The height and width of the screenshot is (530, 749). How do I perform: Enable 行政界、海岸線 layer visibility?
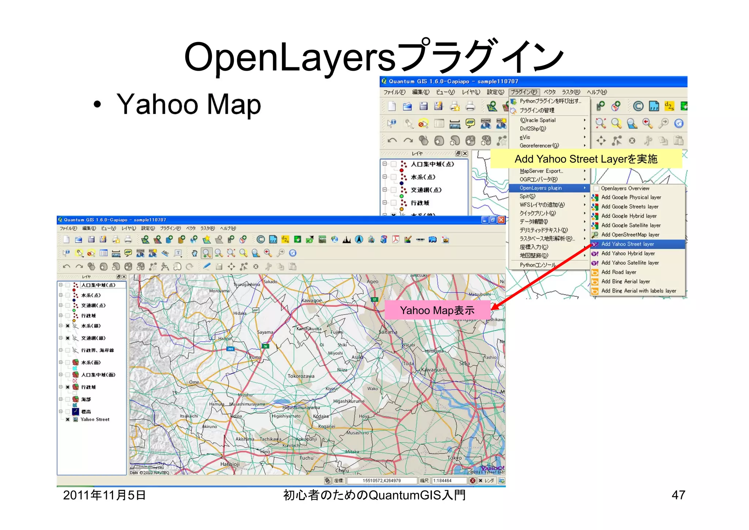pyautogui.click(x=68, y=350)
